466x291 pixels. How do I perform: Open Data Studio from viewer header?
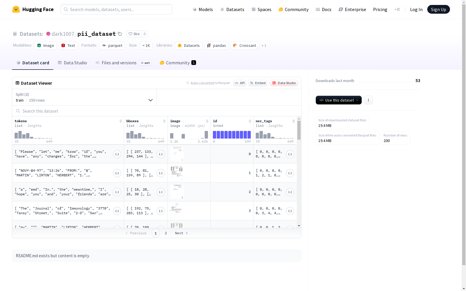pos(284,83)
